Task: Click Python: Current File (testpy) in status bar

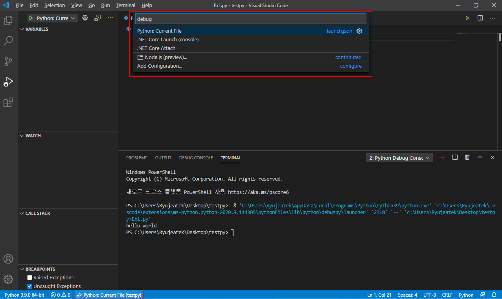Action: tap(108, 295)
